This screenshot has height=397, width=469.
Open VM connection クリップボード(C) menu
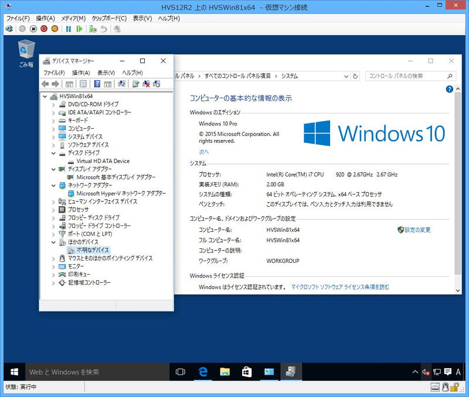point(109,18)
